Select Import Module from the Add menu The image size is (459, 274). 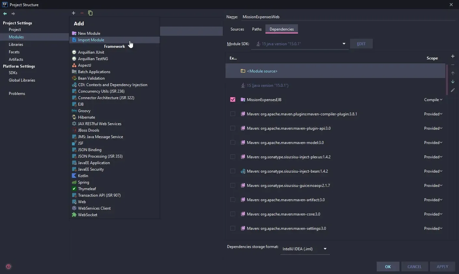(x=91, y=40)
